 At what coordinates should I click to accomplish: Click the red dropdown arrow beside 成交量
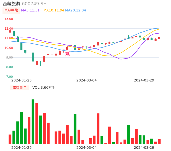[25, 87]
